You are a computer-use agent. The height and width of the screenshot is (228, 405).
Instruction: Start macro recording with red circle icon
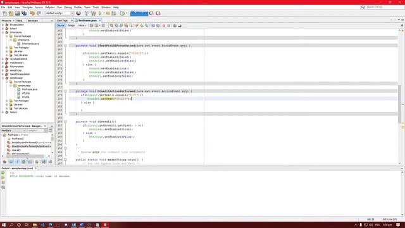pos(164,25)
